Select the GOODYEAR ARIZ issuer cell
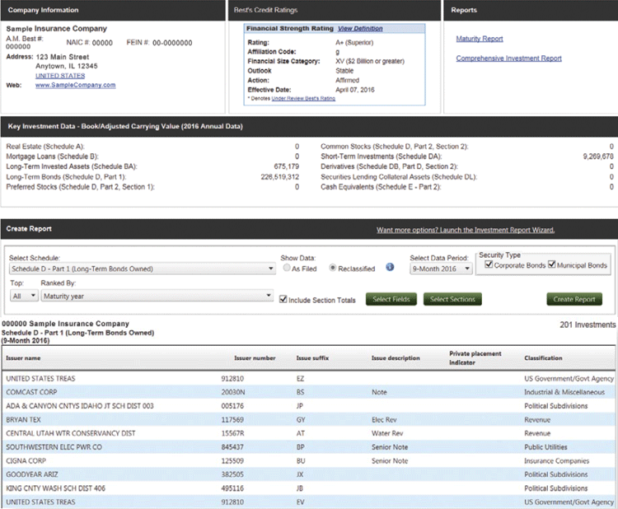618x509 pixels. (32, 474)
